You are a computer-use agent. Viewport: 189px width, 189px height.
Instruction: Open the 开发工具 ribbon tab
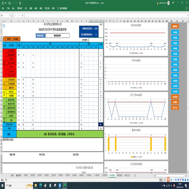tap(47, 8)
